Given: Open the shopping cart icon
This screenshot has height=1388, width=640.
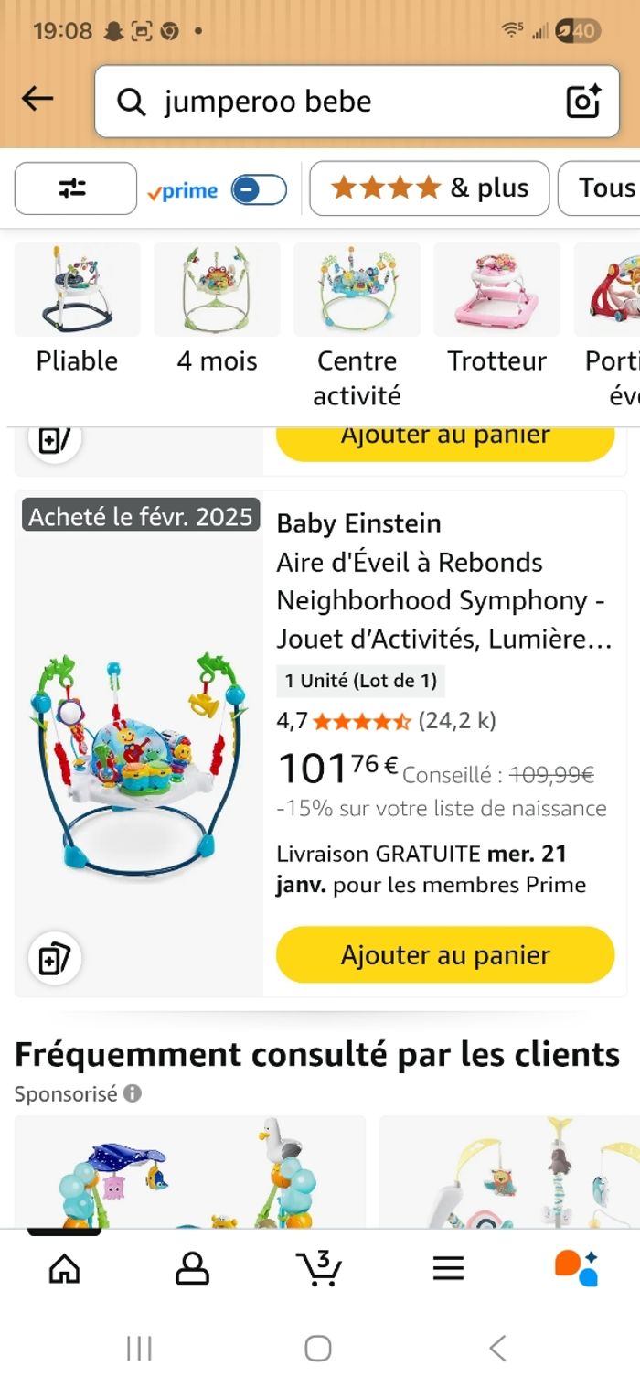Looking at the screenshot, I should click(x=319, y=1268).
